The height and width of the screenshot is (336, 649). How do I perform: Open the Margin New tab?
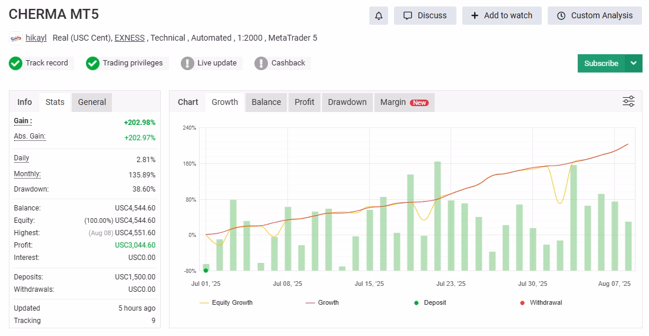405,103
